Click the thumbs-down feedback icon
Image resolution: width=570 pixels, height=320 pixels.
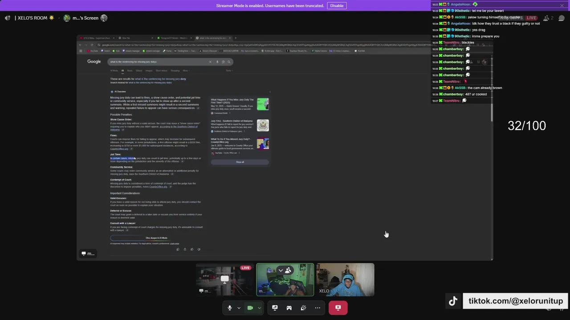tap(199, 249)
